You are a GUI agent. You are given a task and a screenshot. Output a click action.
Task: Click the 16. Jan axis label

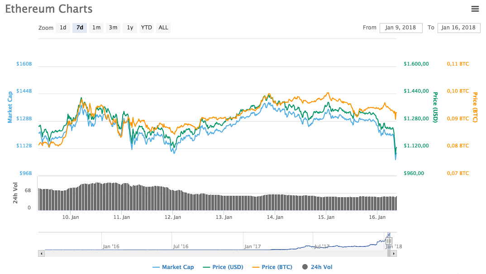(x=377, y=217)
